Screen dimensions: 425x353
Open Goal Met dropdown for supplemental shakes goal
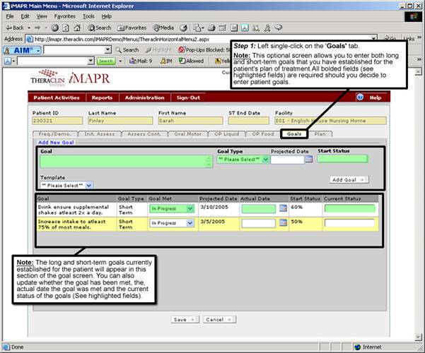(x=190, y=208)
